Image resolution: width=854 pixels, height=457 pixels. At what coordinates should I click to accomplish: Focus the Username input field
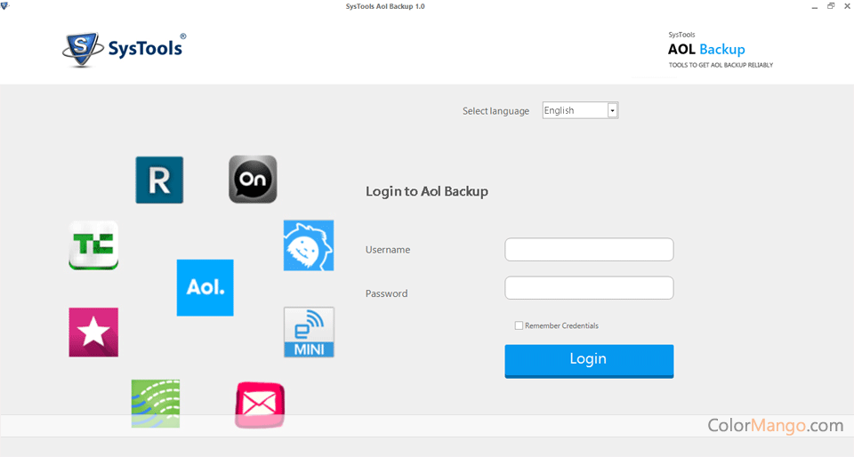pyautogui.click(x=589, y=249)
